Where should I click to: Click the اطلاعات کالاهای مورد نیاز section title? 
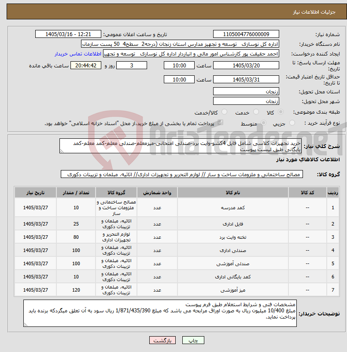click(308, 159)
